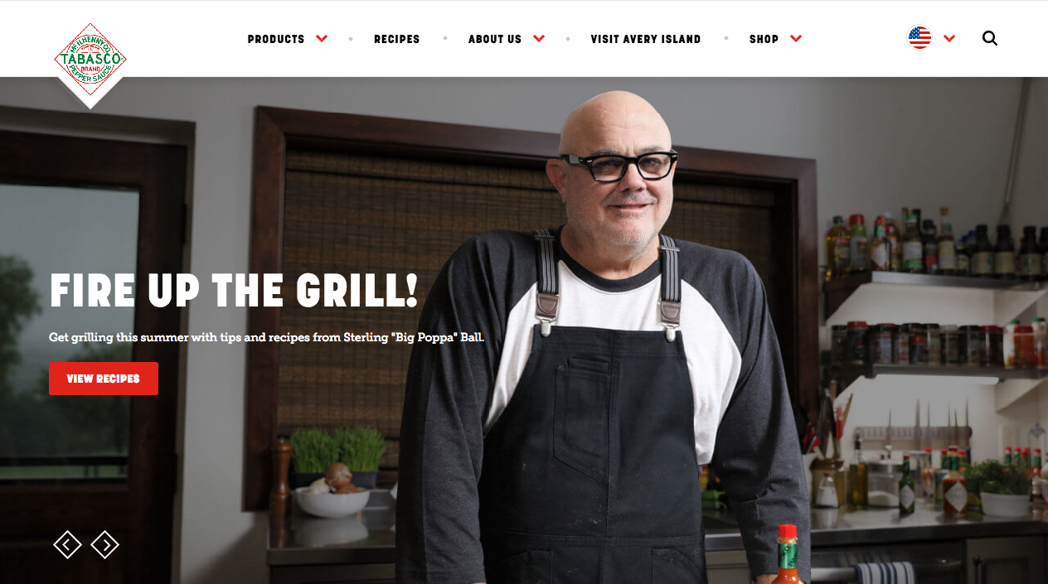Click the red View Recipes button
The height and width of the screenshot is (584, 1048).
coord(104,379)
